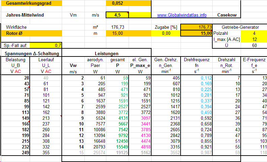The height and width of the screenshot is (162, 267).
Task: Open the www.Globalwindatlas.info hyperlink
Action: [182, 15]
